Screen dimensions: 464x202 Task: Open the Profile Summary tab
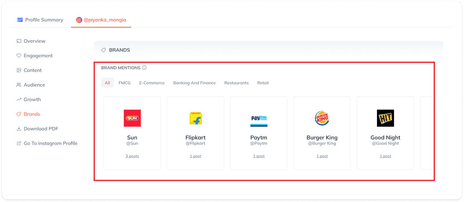pyautogui.click(x=40, y=20)
